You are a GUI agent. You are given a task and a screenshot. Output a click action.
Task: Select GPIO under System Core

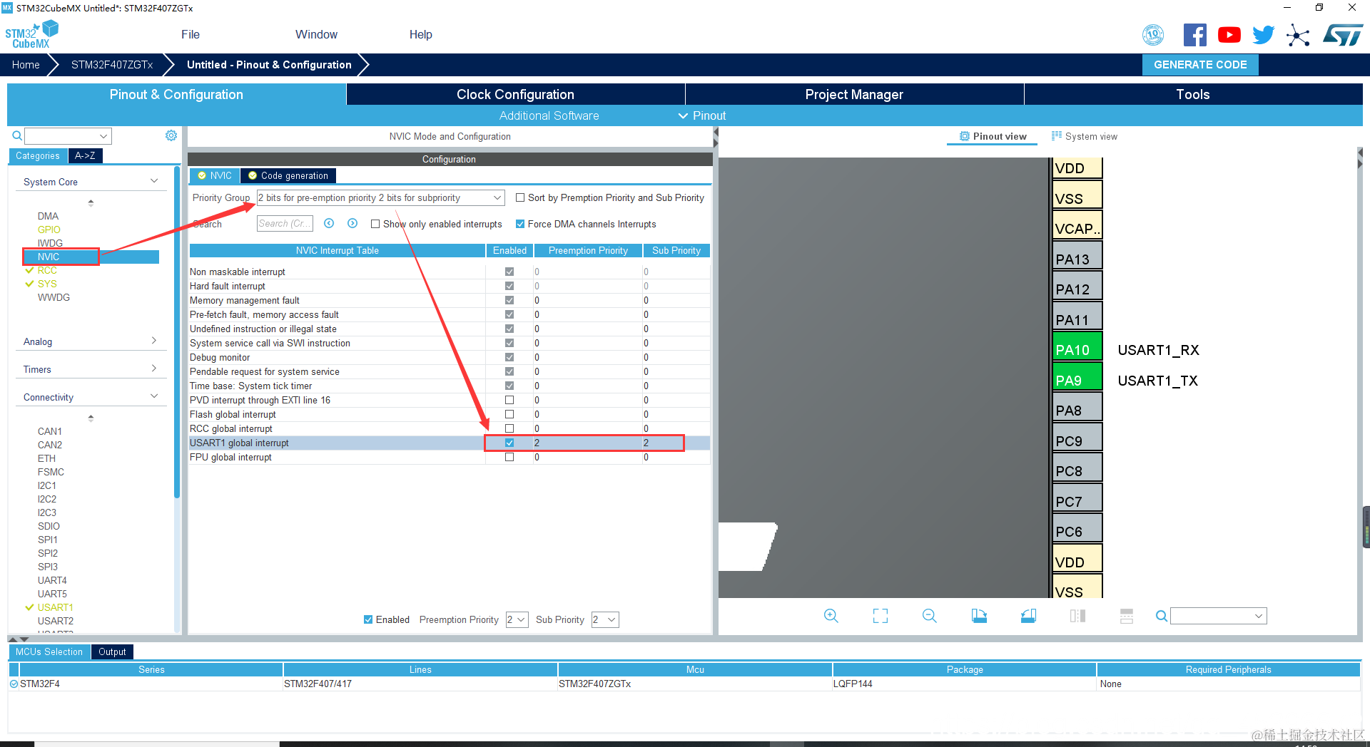(x=49, y=230)
